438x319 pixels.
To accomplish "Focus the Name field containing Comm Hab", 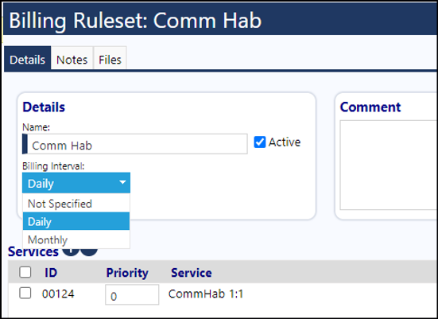I will pos(135,144).
